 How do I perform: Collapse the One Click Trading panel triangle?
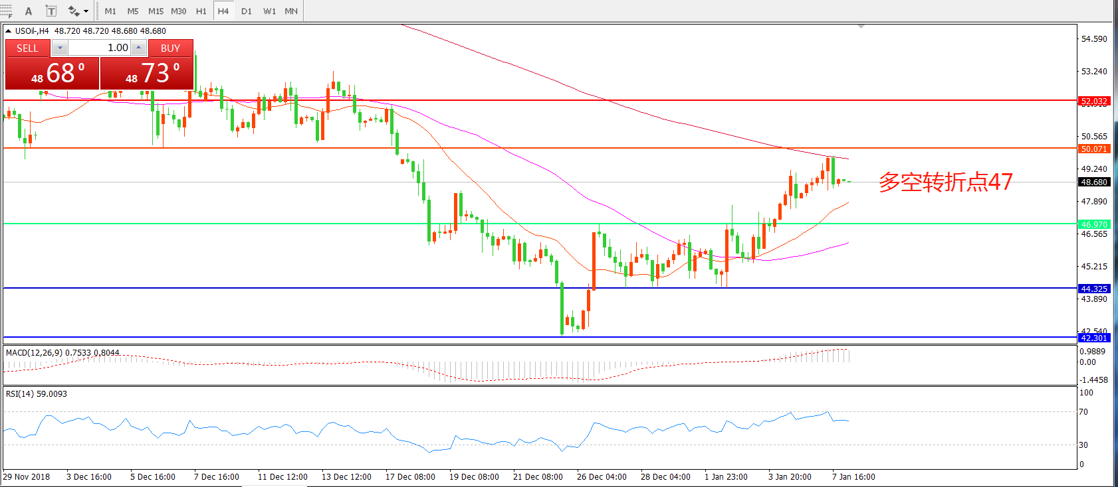pos(8,31)
